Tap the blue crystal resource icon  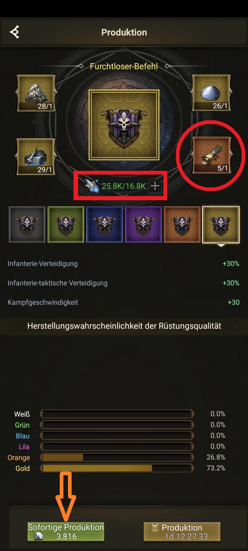[x=92, y=186]
